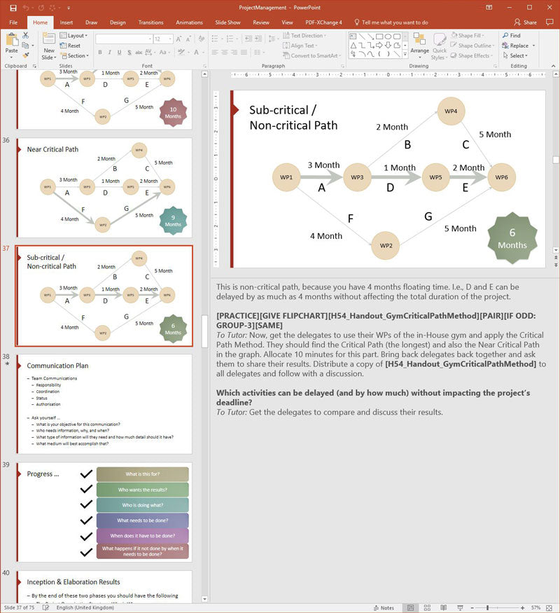This screenshot has width=560, height=613.
Task: Expand the shapes gallery More arrow
Action: point(405,55)
